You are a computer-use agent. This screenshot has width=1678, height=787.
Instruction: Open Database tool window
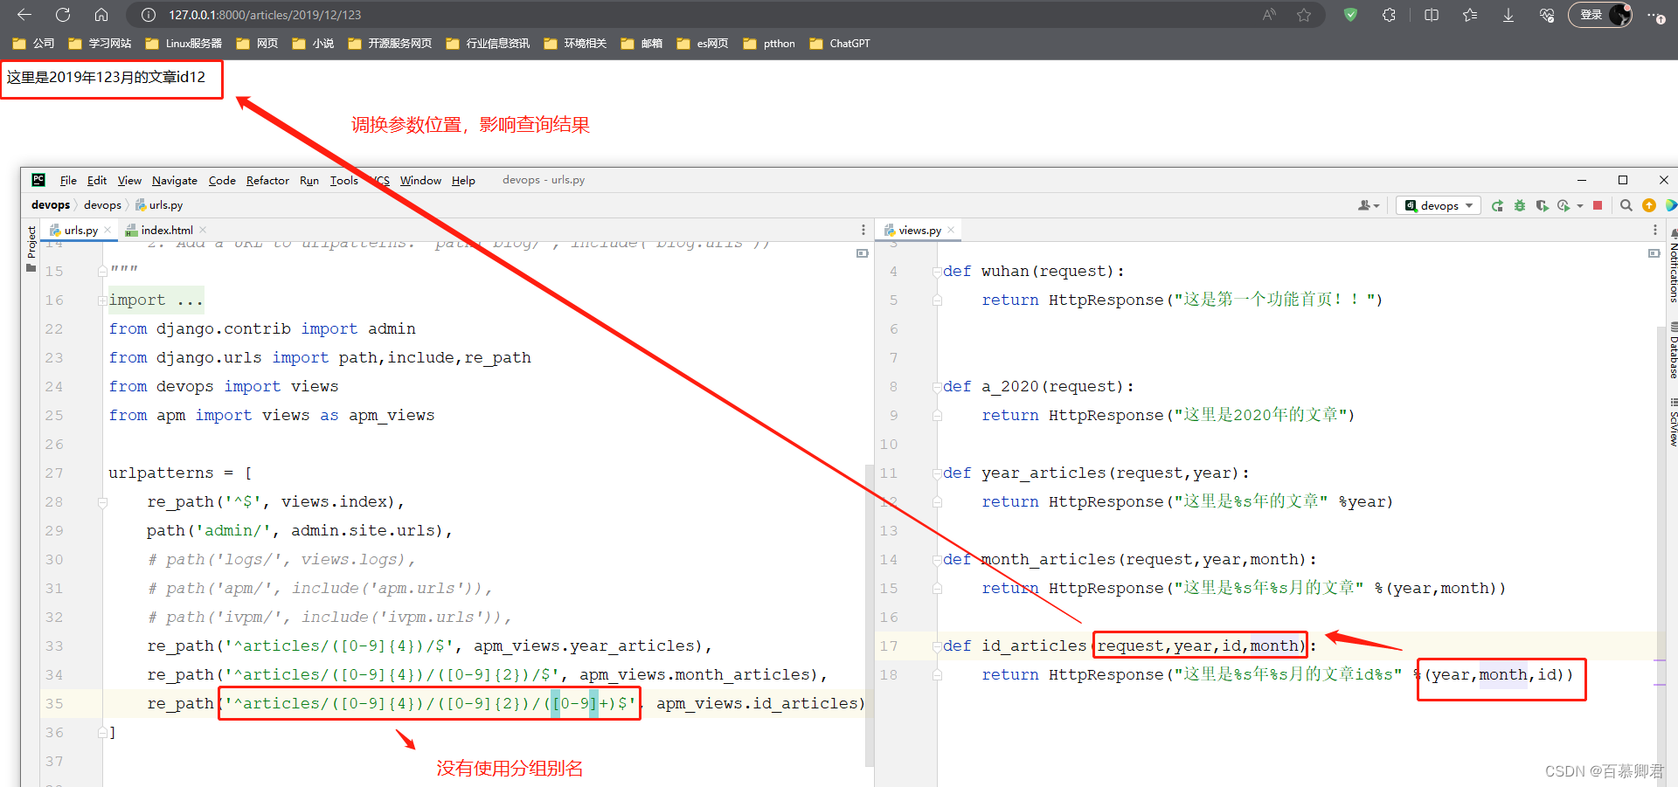point(1672,350)
